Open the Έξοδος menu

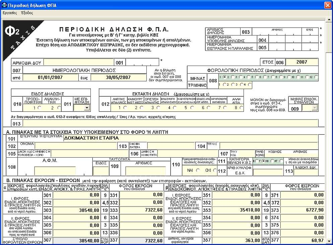27,13
